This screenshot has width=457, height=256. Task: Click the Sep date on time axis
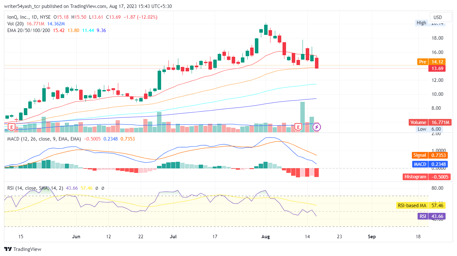[372, 236]
